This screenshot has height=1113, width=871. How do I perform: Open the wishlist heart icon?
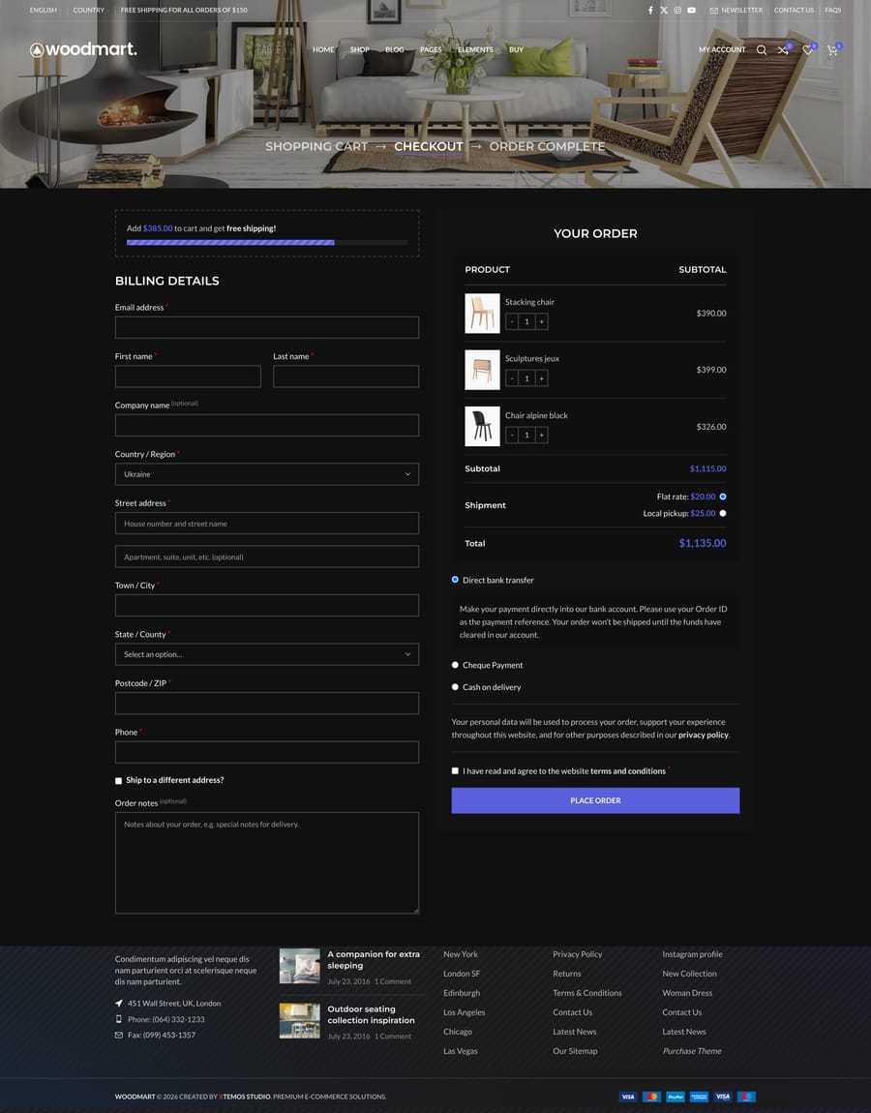pos(808,49)
